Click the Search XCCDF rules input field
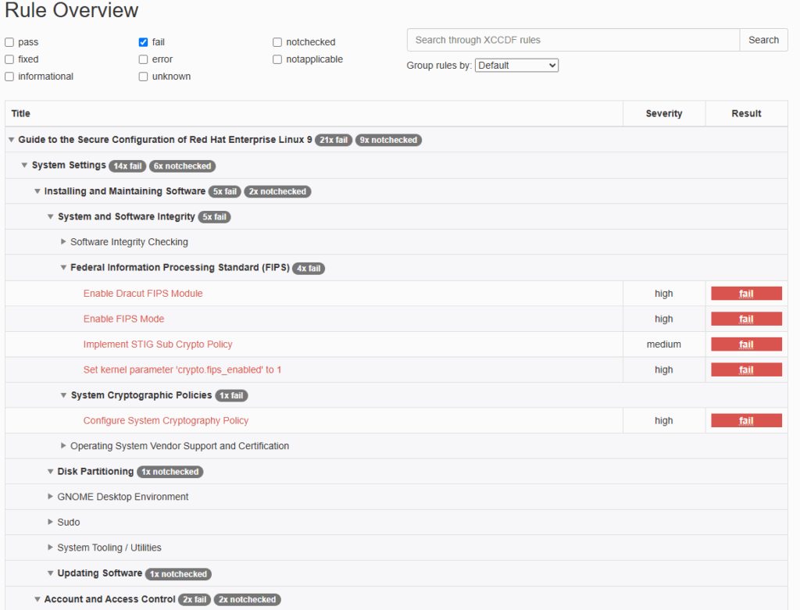 point(573,40)
